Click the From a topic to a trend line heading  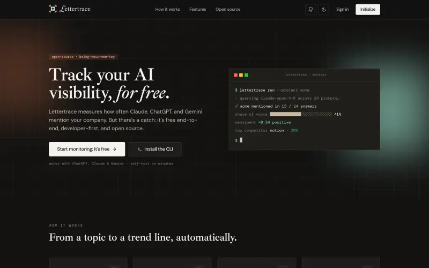tap(143, 237)
